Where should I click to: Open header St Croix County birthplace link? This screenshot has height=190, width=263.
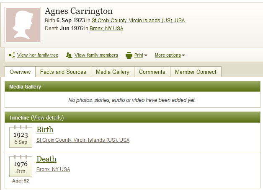coord(138,21)
